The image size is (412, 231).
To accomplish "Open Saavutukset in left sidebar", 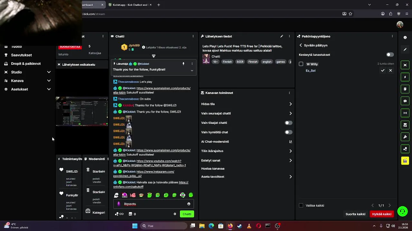I will (x=21, y=55).
